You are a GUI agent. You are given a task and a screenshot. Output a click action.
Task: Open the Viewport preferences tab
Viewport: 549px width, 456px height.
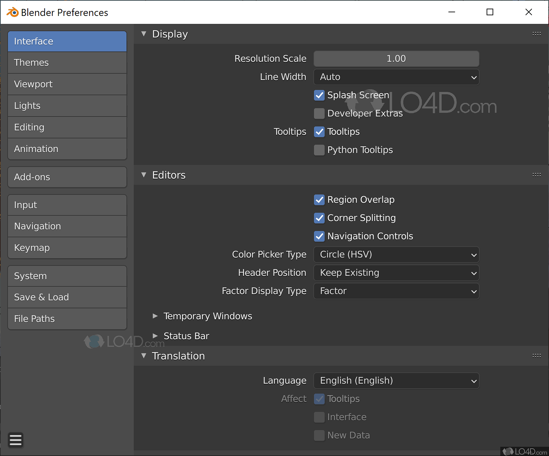[x=67, y=84]
